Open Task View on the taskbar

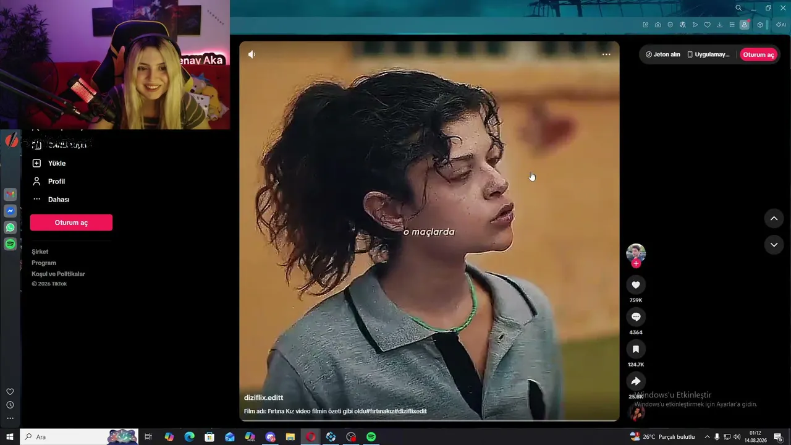pyautogui.click(x=148, y=437)
